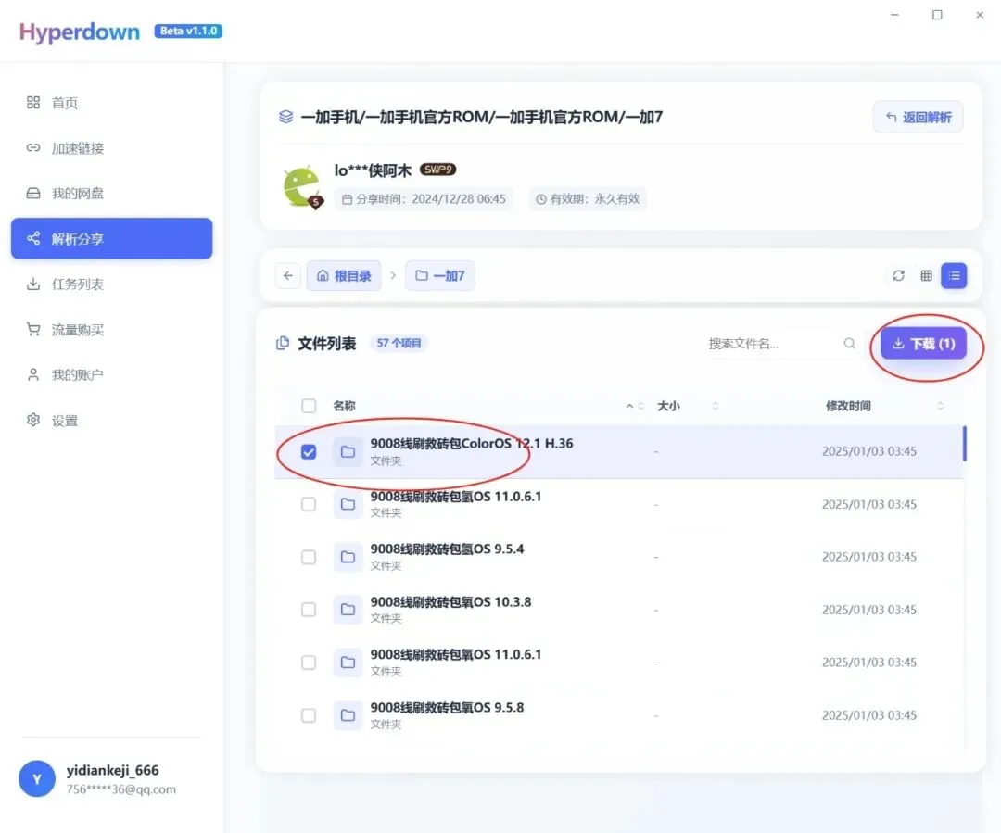Viewport: 1001px width, 833px height.
Task: Click folder icon of 氧OS 10.3.8
Action: 348,610
